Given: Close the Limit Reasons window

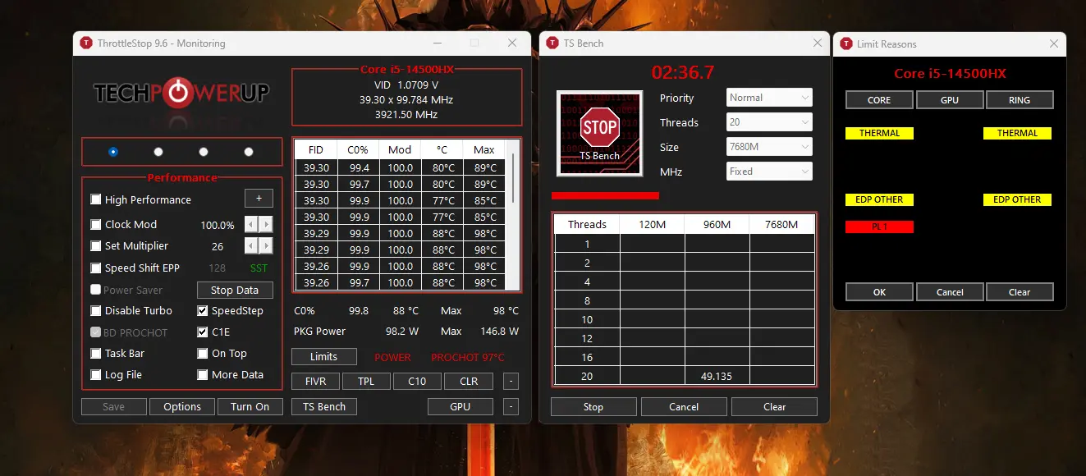Looking at the screenshot, I should 1054,43.
